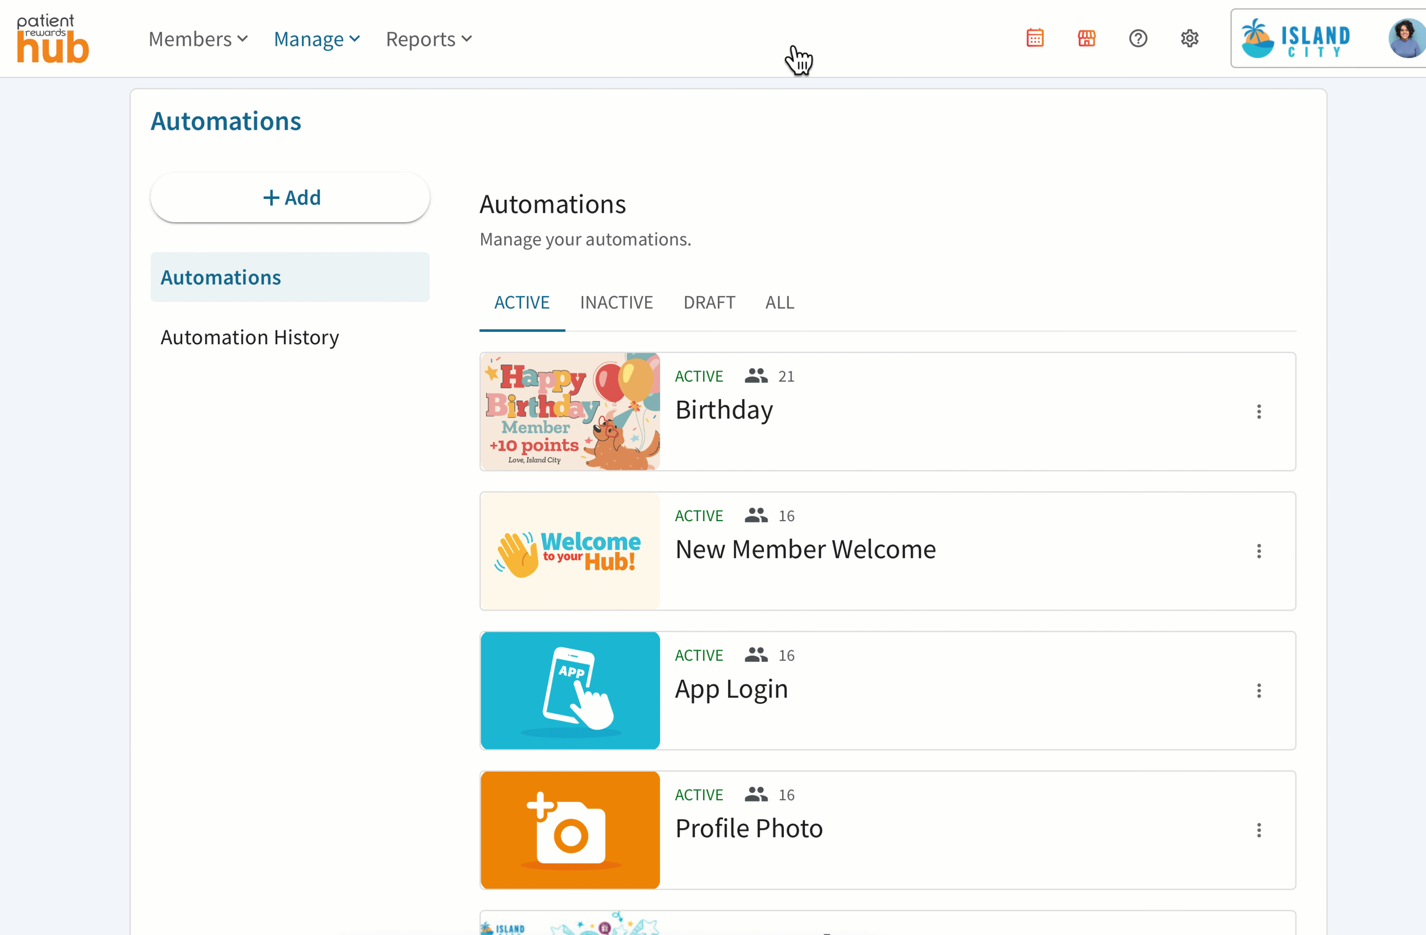The width and height of the screenshot is (1426, 935).
Task: Open the help question mark icon
Action: tap(1138, 38)
